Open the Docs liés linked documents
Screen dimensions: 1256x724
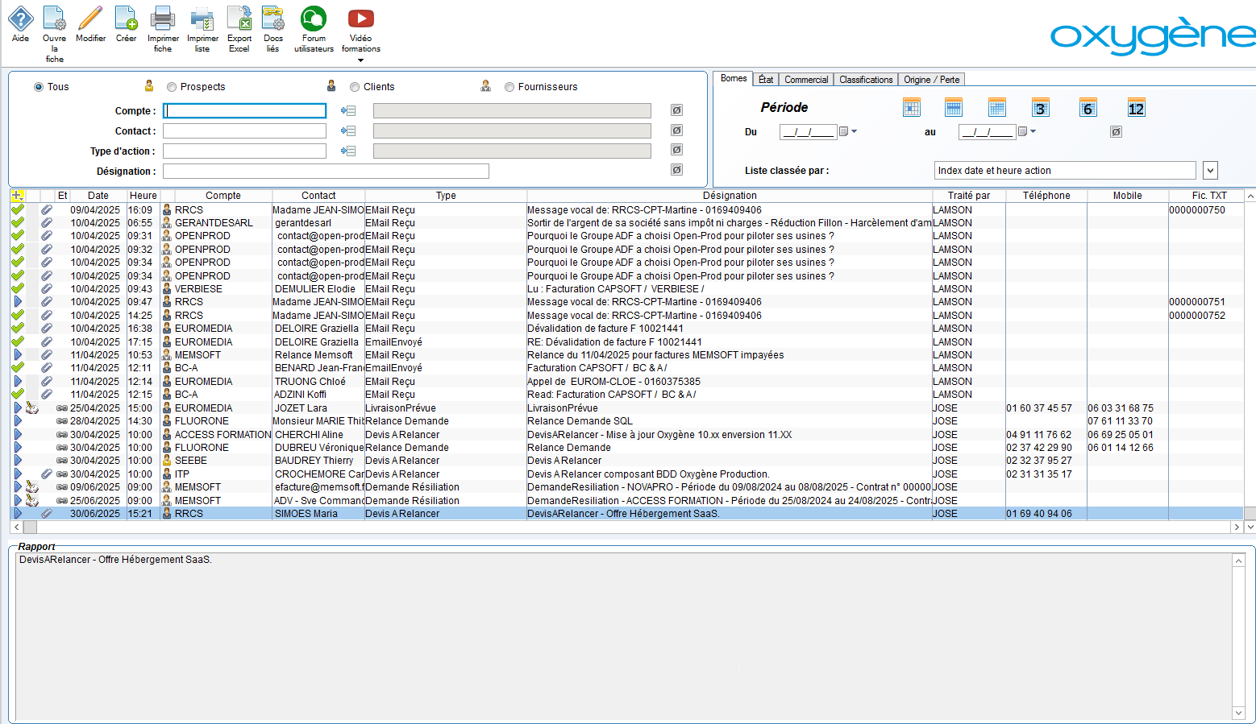pos(273,24)
